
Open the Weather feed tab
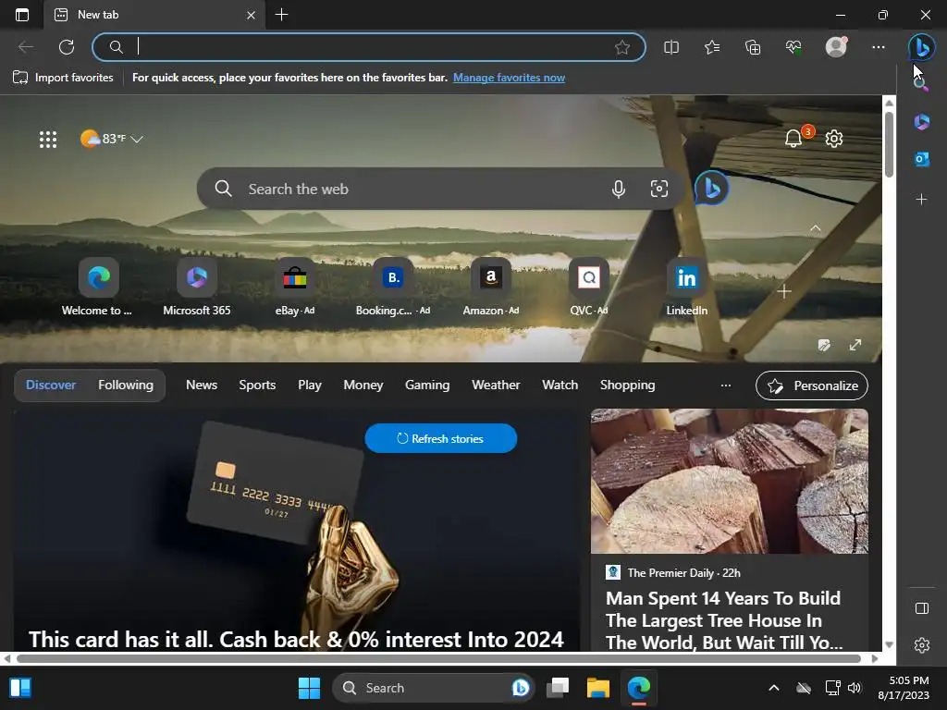(x=496, y=386)
